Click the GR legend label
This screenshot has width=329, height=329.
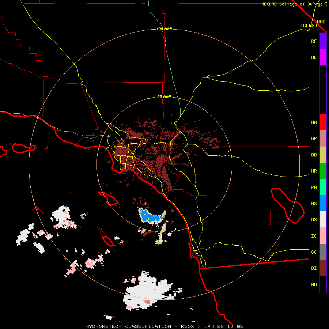tap(314, 139)
